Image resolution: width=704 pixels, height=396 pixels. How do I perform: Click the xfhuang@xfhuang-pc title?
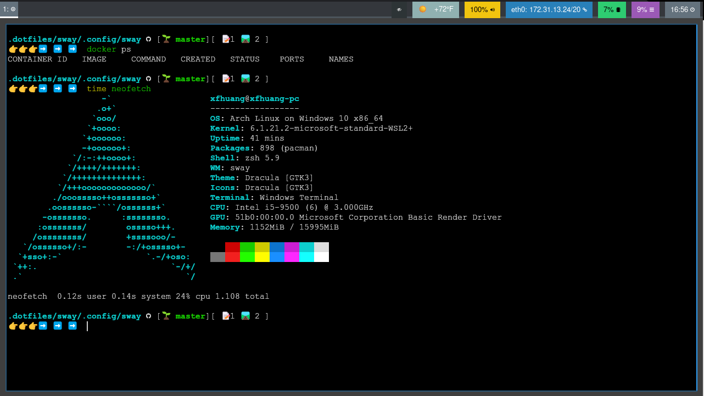click(x=255, y=99)
